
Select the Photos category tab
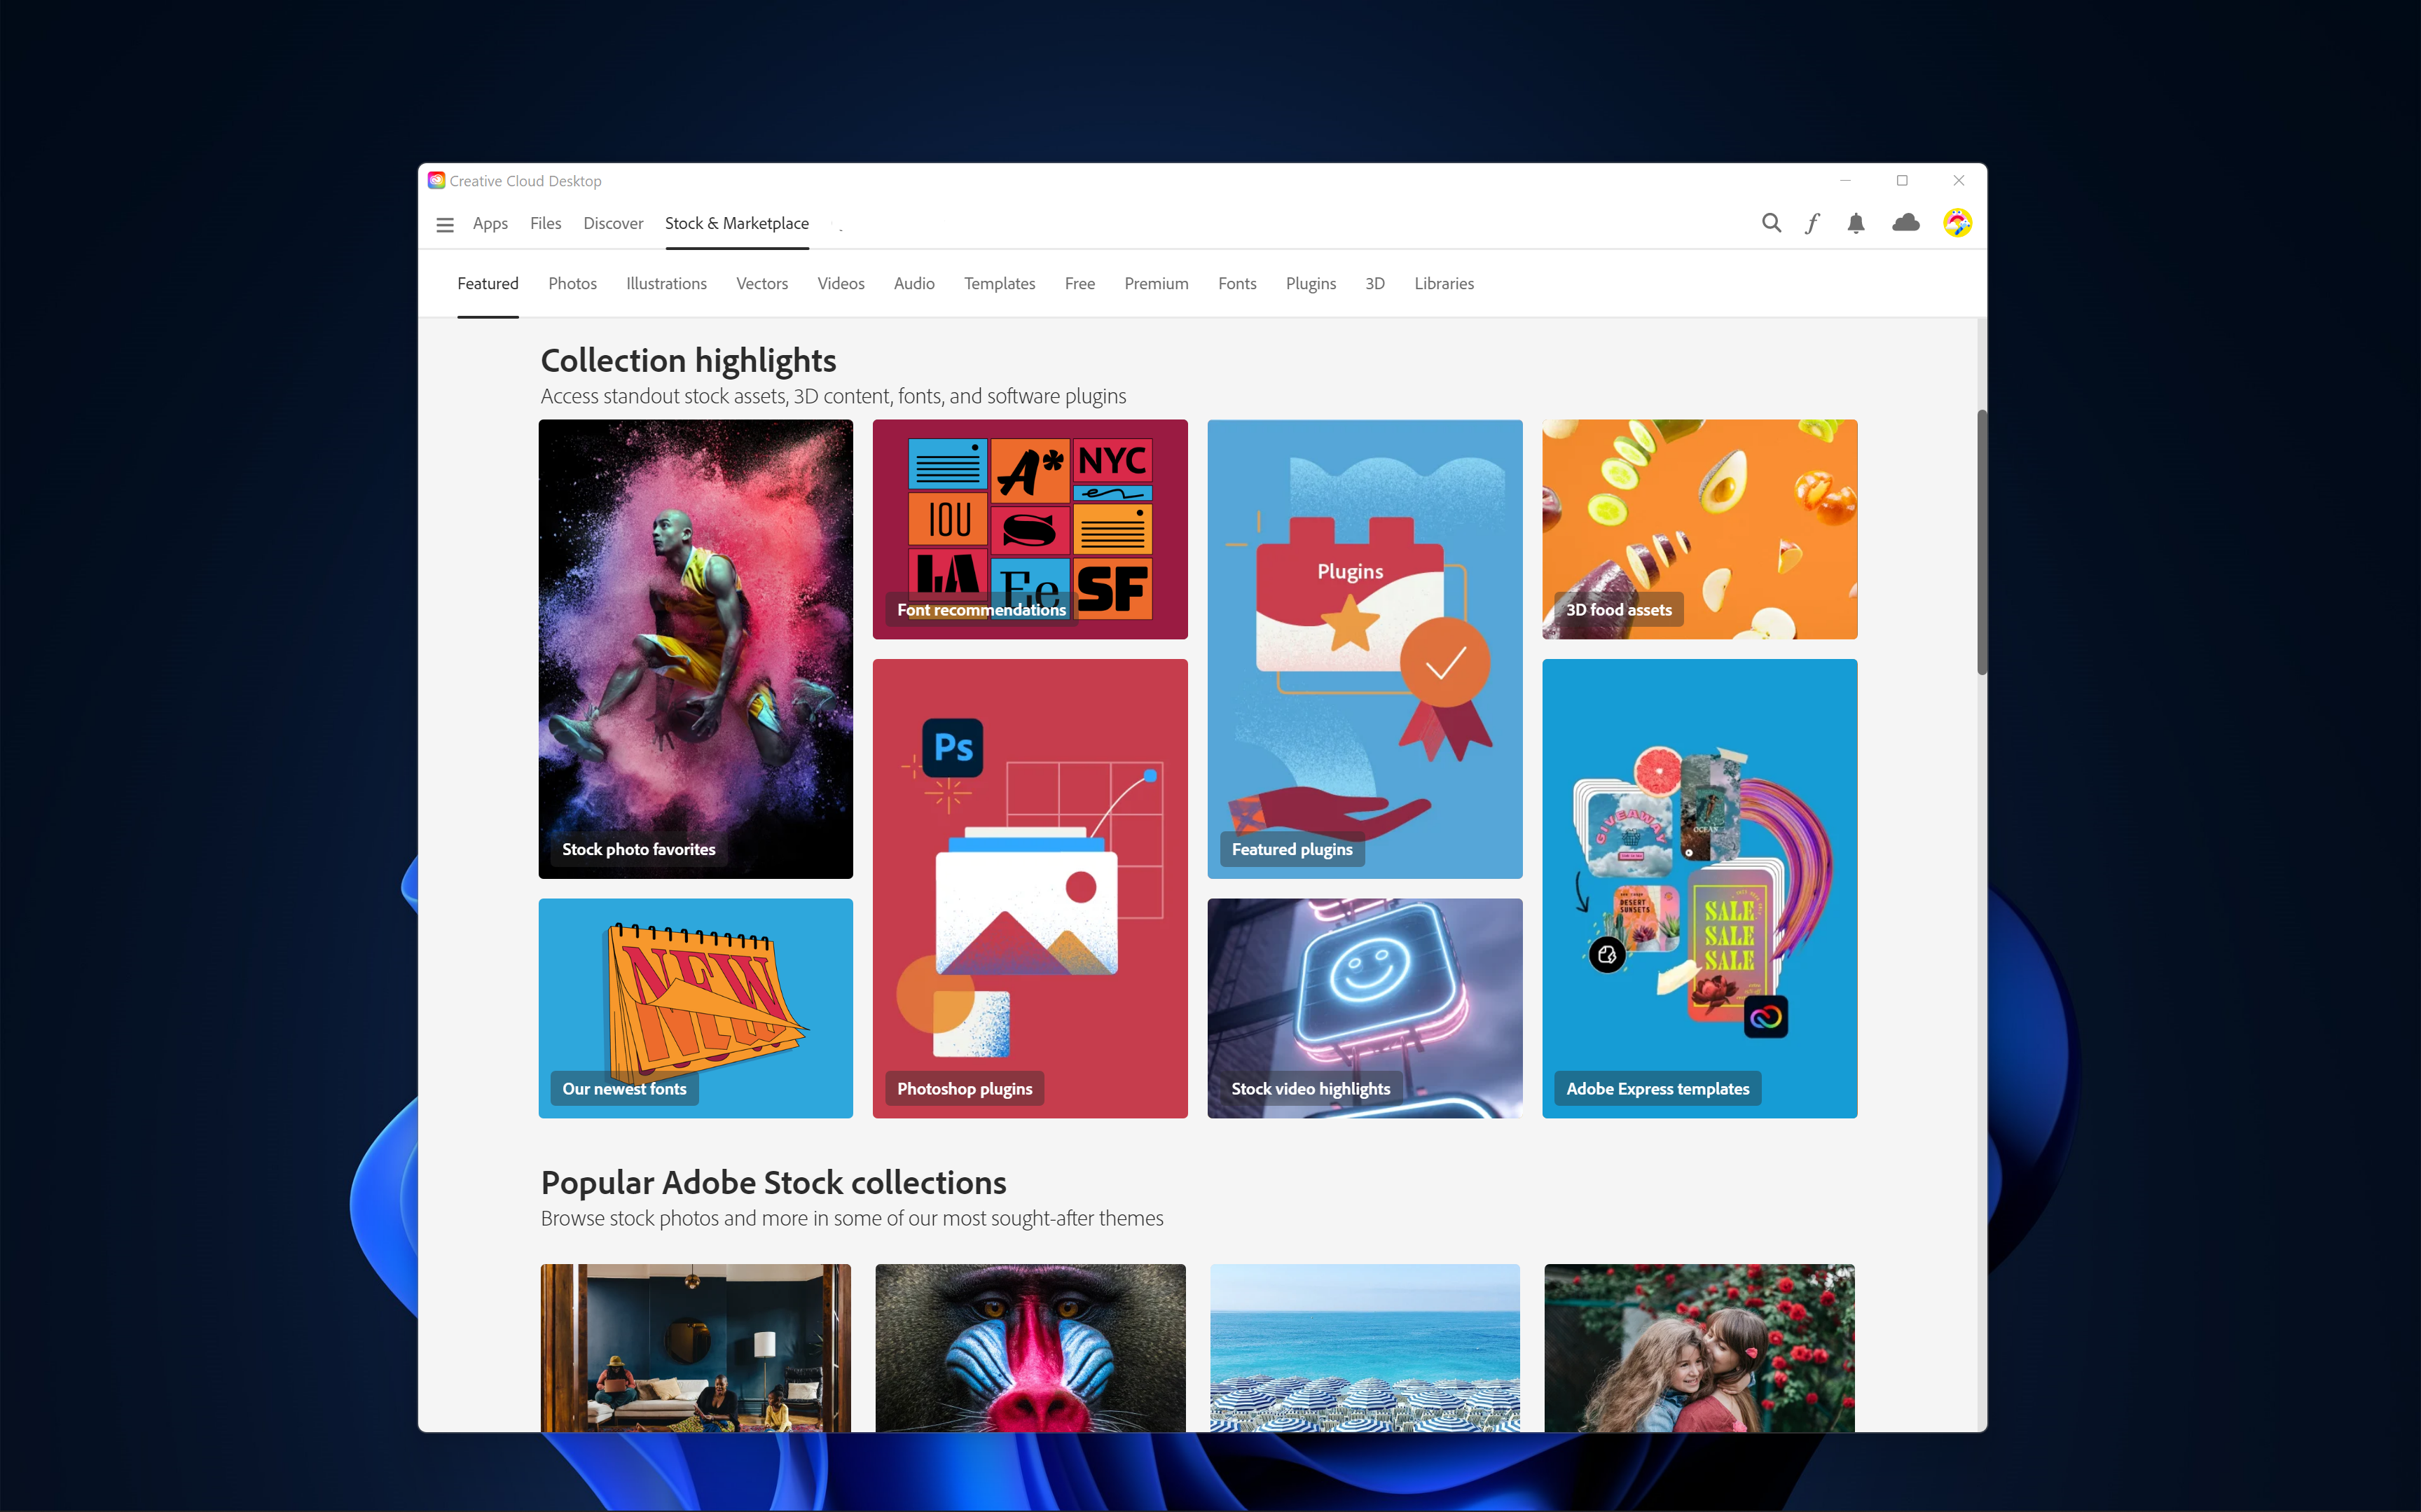(x=572, y=283)
